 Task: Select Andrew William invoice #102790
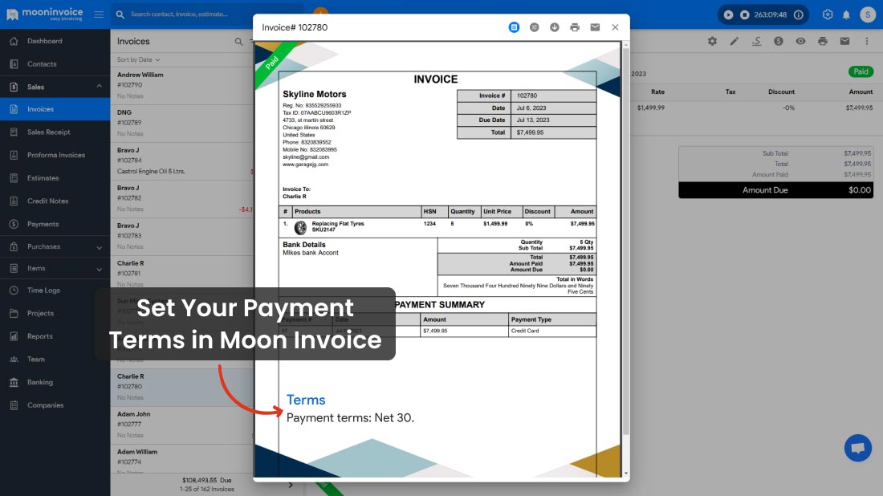[182, 86]
